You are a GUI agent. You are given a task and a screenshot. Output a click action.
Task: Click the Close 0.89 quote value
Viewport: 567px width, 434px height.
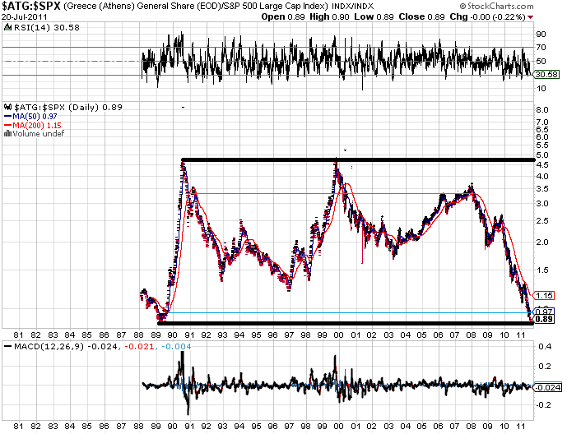(x=421, y=17)
